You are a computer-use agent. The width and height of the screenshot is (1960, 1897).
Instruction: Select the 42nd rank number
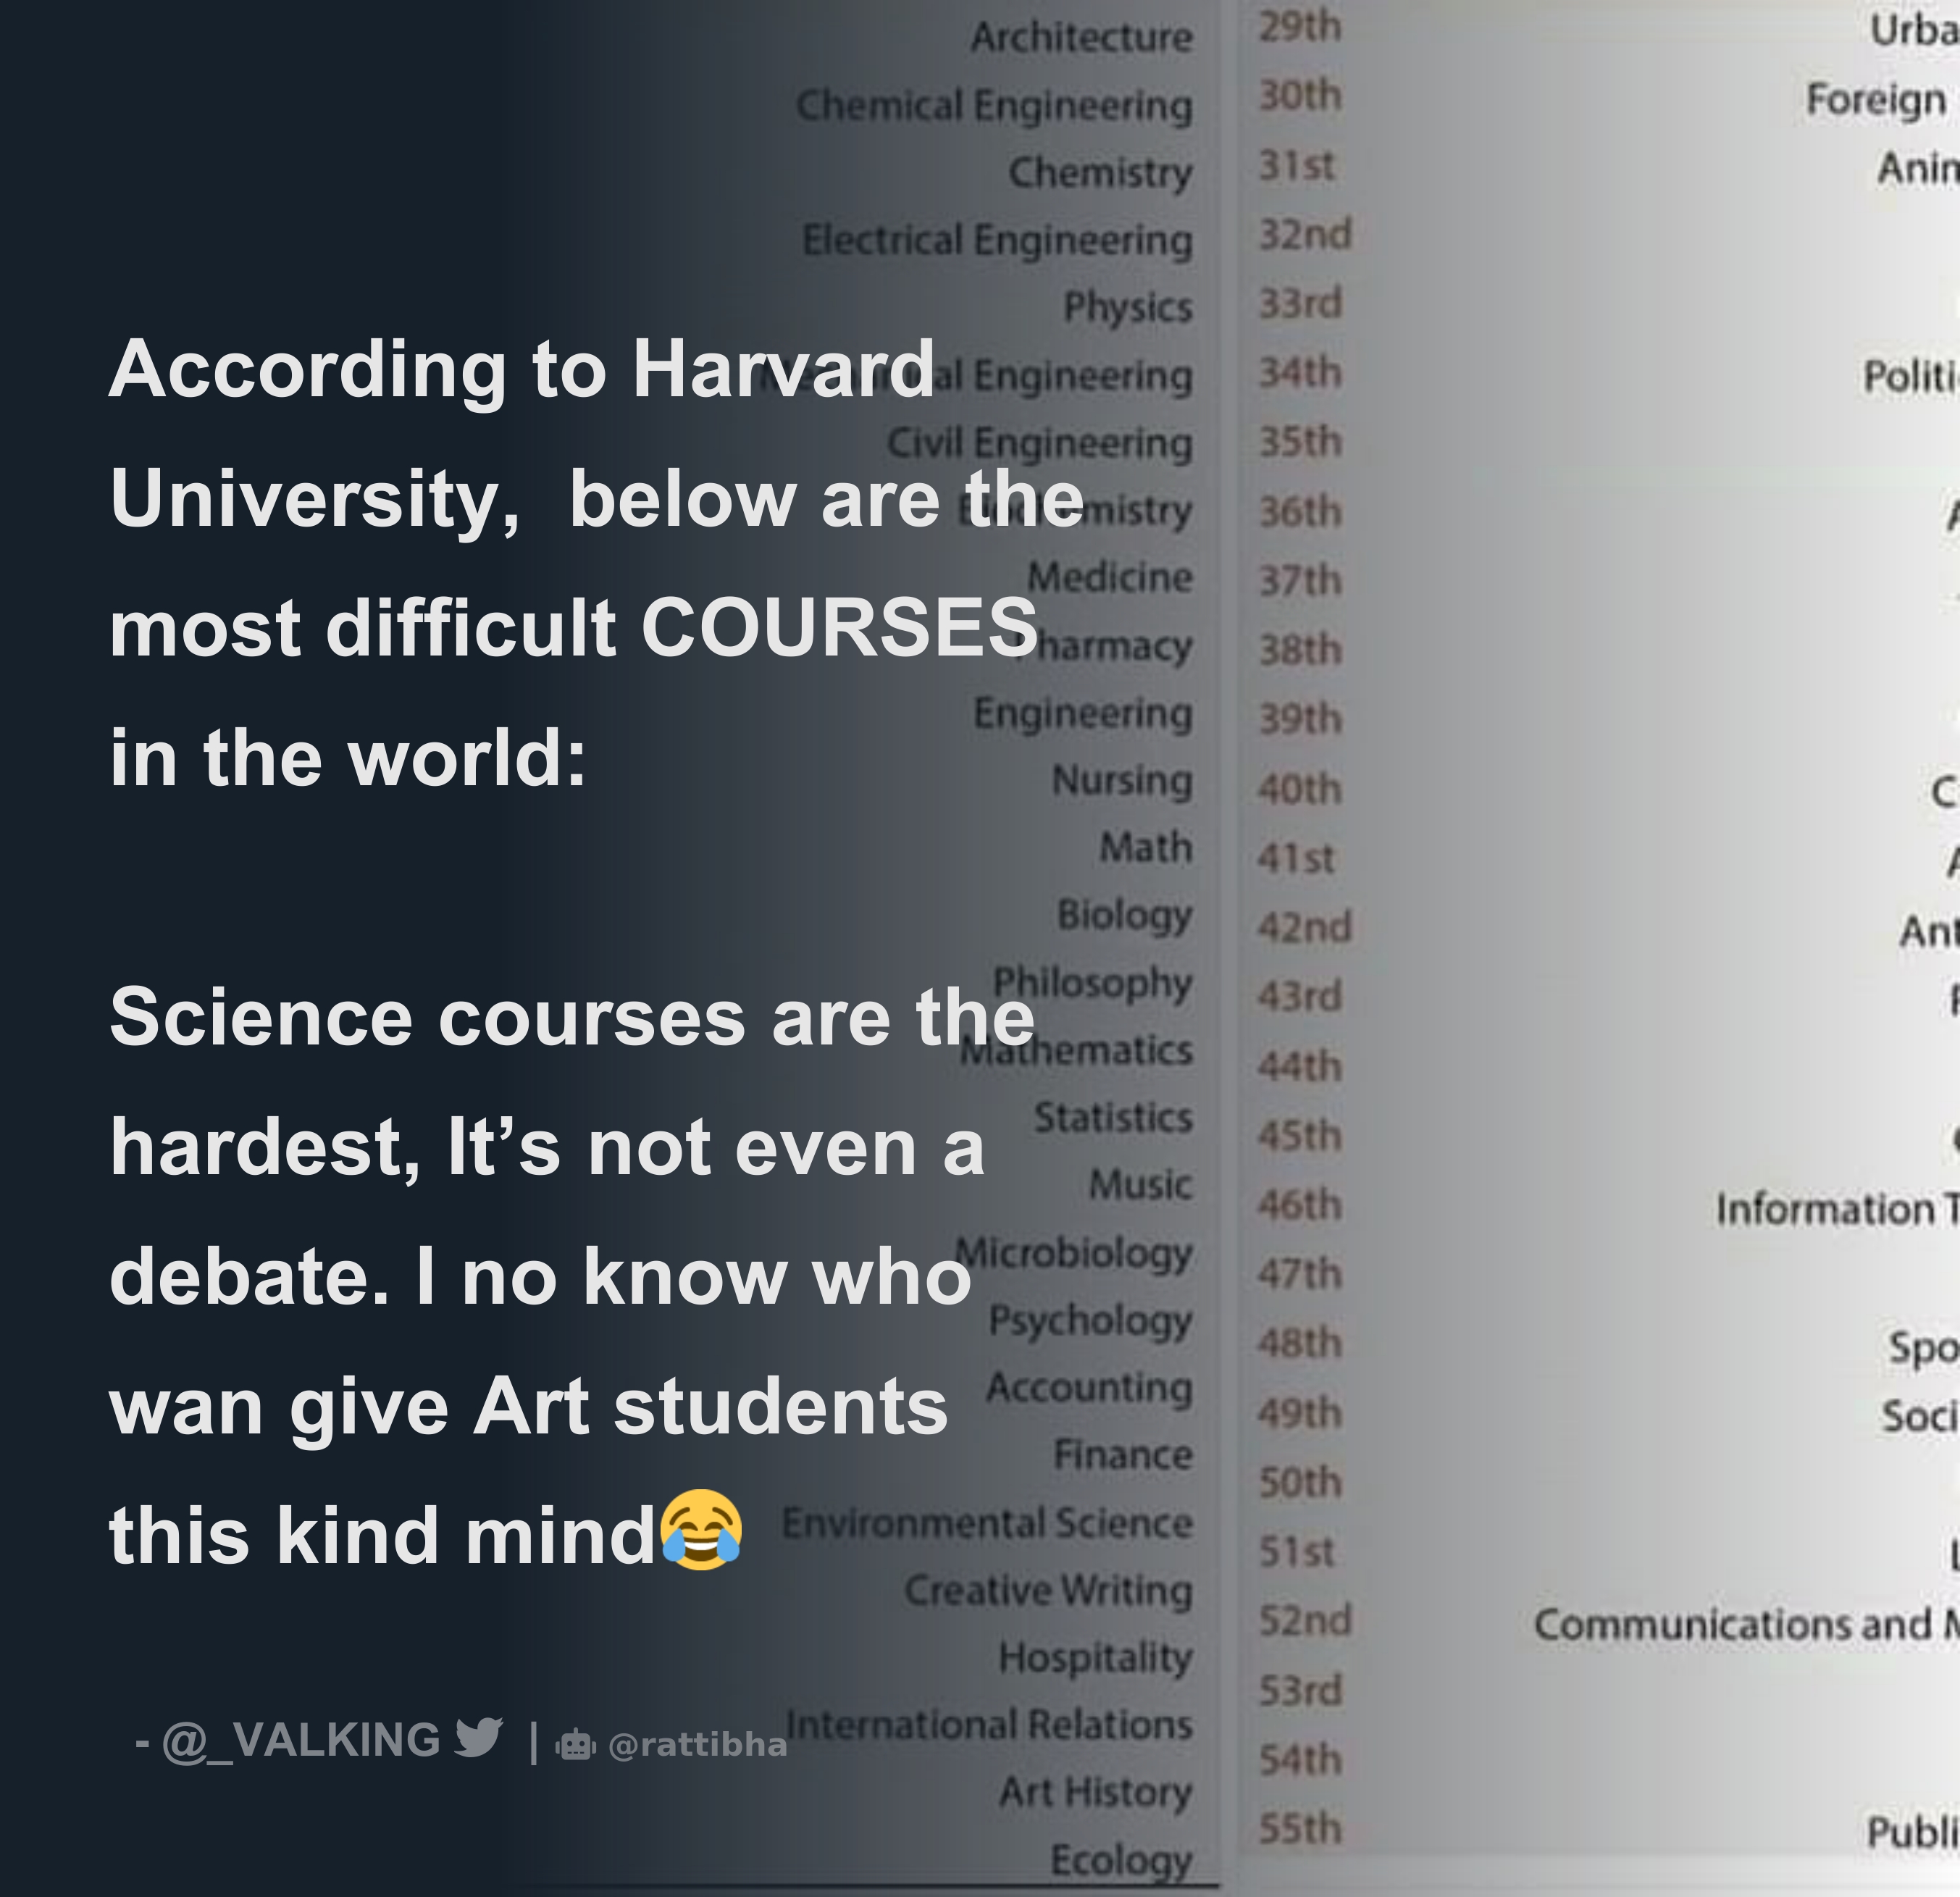pos(1304,927)
